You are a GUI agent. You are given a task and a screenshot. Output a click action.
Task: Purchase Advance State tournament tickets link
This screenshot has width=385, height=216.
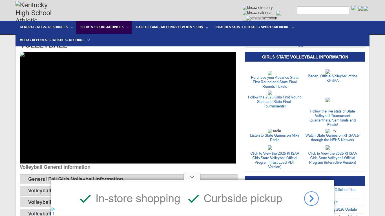coord(275,82)
